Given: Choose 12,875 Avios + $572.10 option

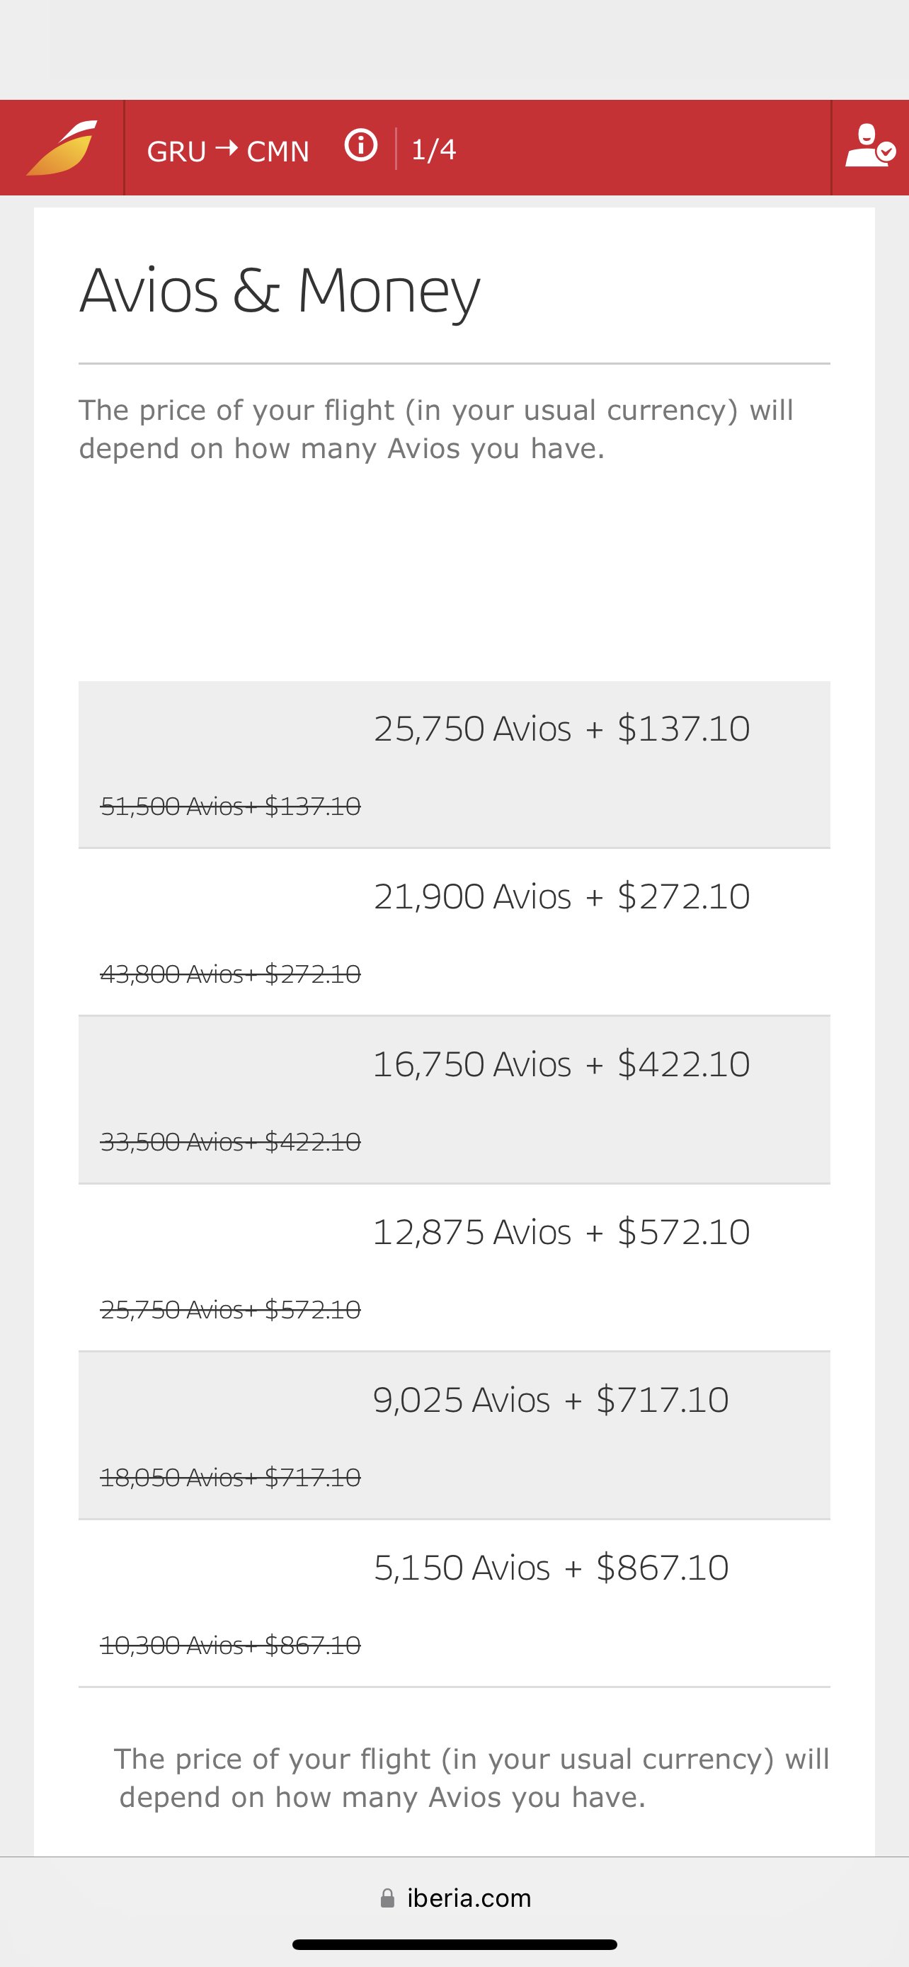Looking at the screenshot, I should click(454, 1268).
